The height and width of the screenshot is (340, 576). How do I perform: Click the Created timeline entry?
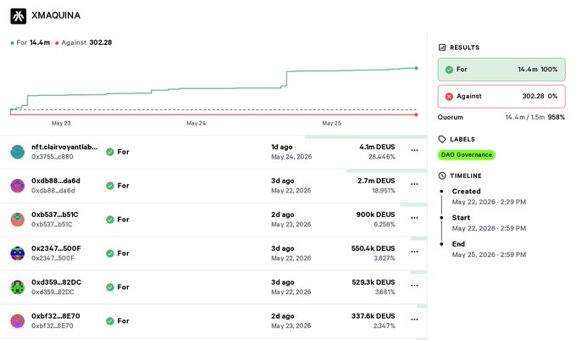tap(489, 197)
